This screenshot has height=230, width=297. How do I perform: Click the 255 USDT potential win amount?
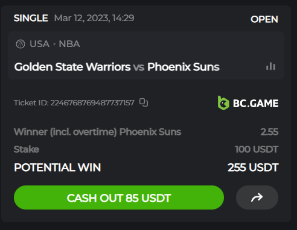coord(253,167)
